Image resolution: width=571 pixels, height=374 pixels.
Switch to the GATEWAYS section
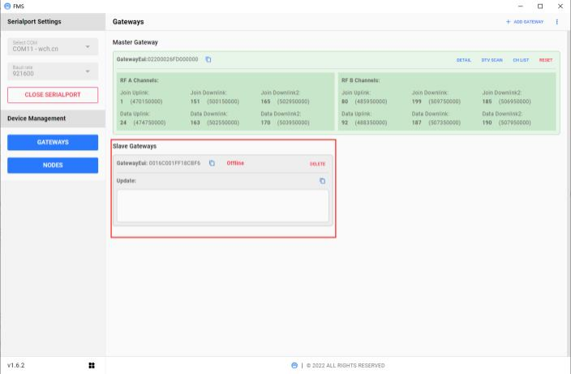point(53,142)
